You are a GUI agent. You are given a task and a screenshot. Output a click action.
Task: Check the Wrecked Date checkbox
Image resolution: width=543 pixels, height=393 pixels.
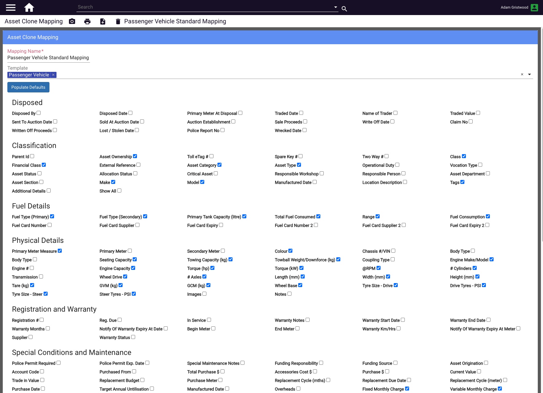(305, 130)
